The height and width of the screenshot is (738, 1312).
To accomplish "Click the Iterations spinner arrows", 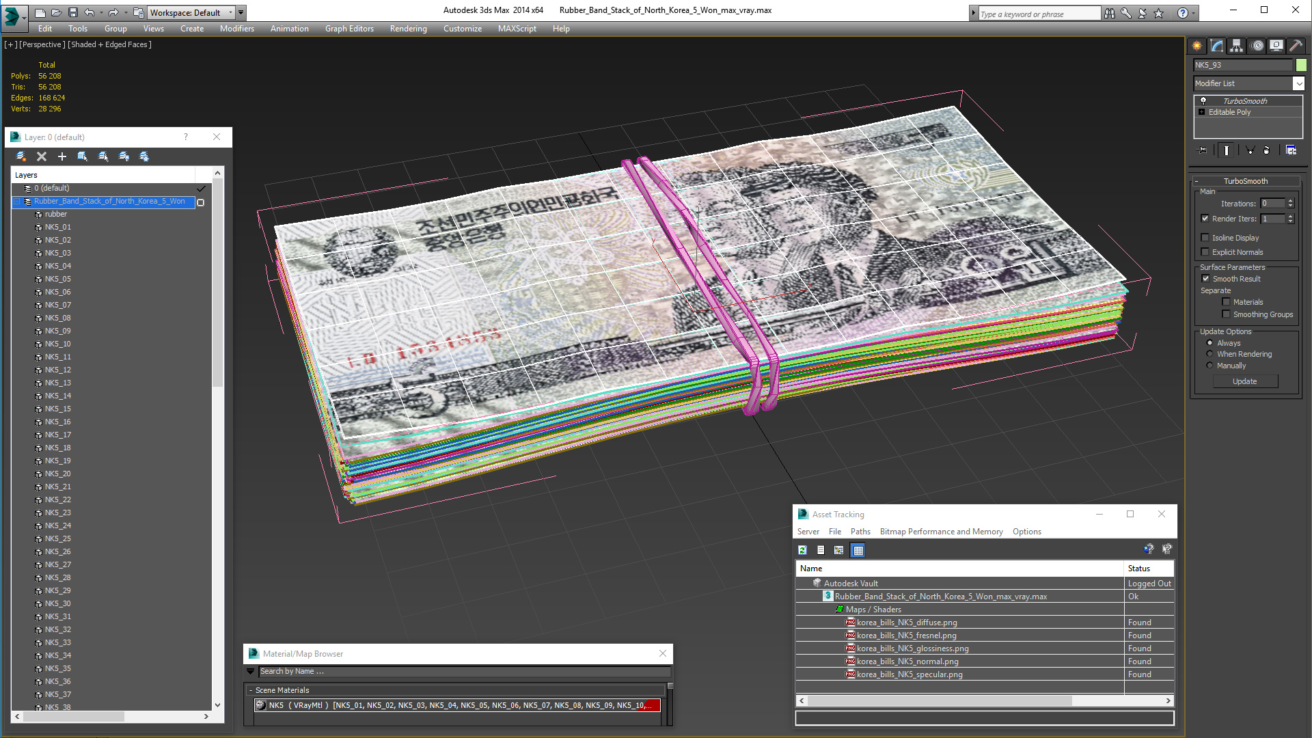I will pos(1290,204).
